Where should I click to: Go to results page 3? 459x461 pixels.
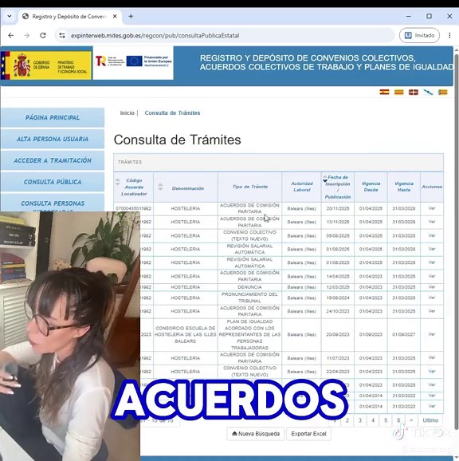360,420
